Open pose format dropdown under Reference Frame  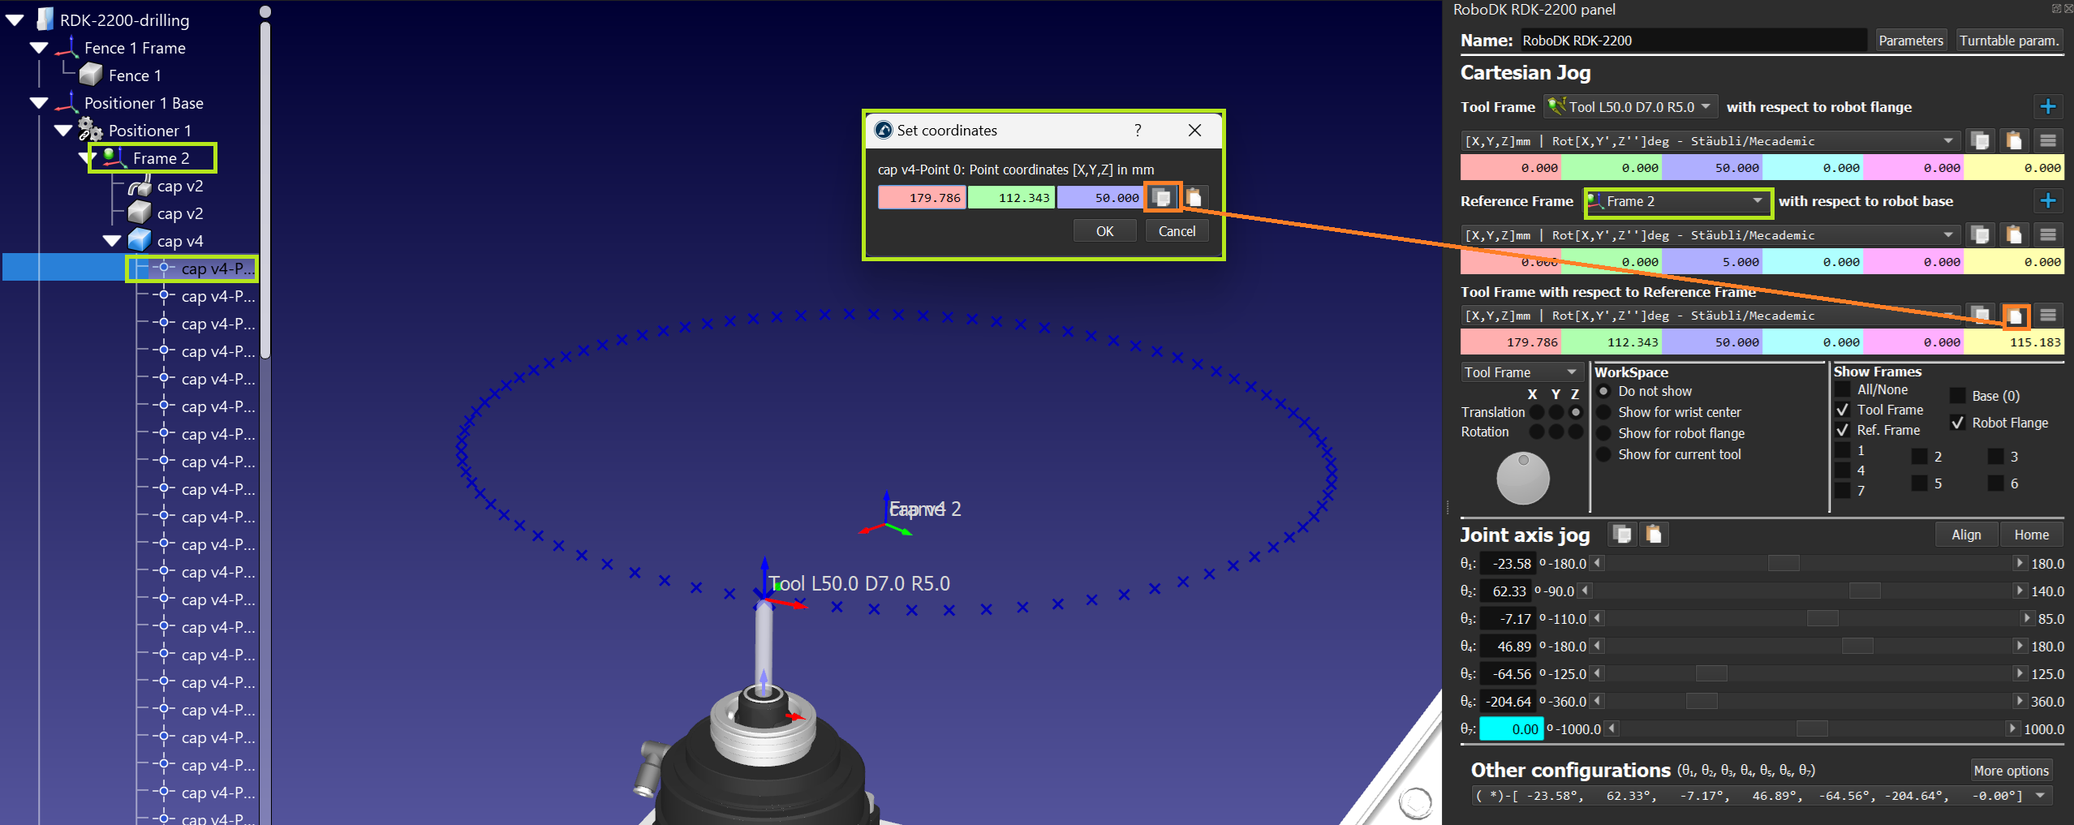coord(1710,234)
